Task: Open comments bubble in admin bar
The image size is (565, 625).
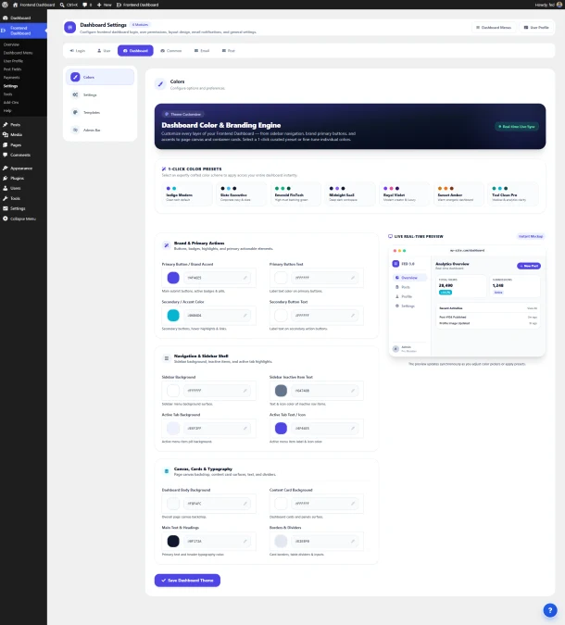Action: tap(87, 5)
